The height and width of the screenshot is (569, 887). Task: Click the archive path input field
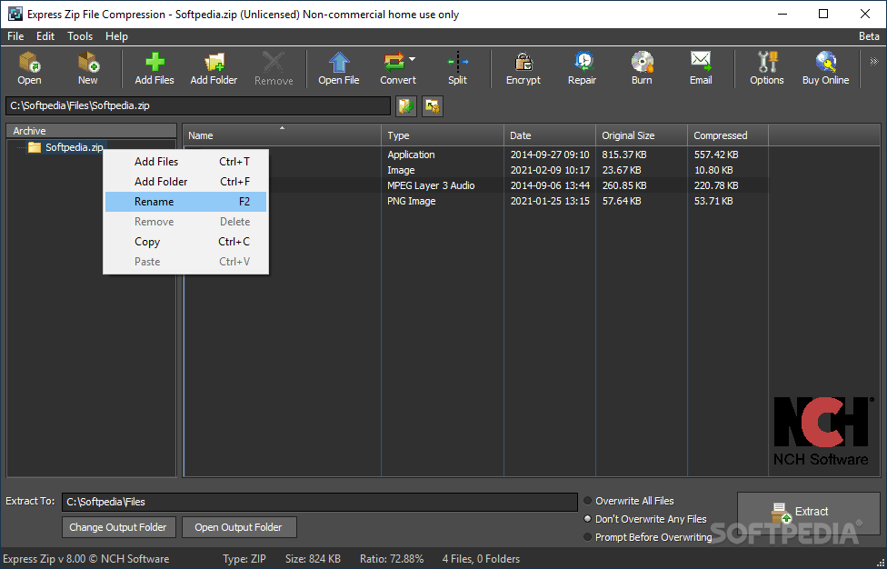198,105
